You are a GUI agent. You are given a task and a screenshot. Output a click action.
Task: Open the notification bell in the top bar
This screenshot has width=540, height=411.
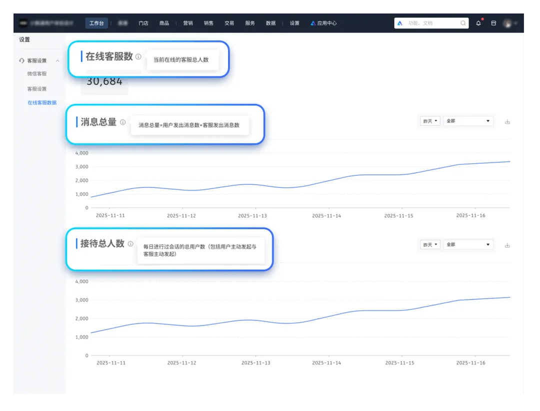click(x=478, y=23)
